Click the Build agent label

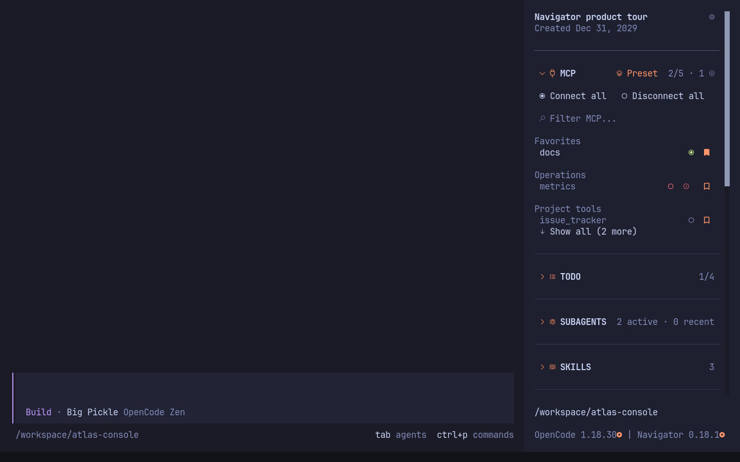click(39, 412)
